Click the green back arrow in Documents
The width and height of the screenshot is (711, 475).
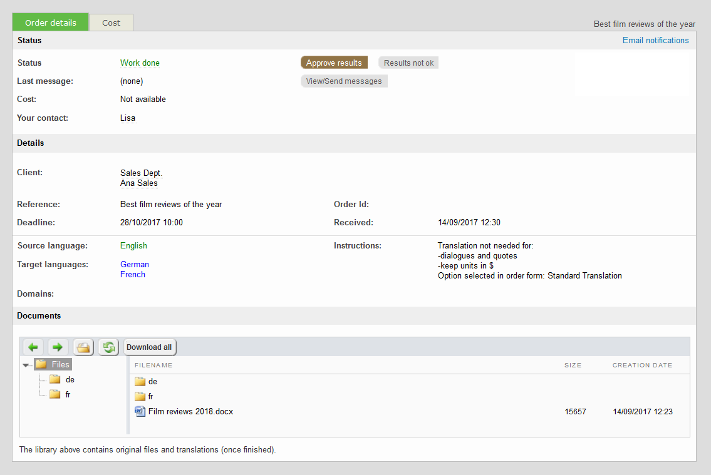coord(33,347)
